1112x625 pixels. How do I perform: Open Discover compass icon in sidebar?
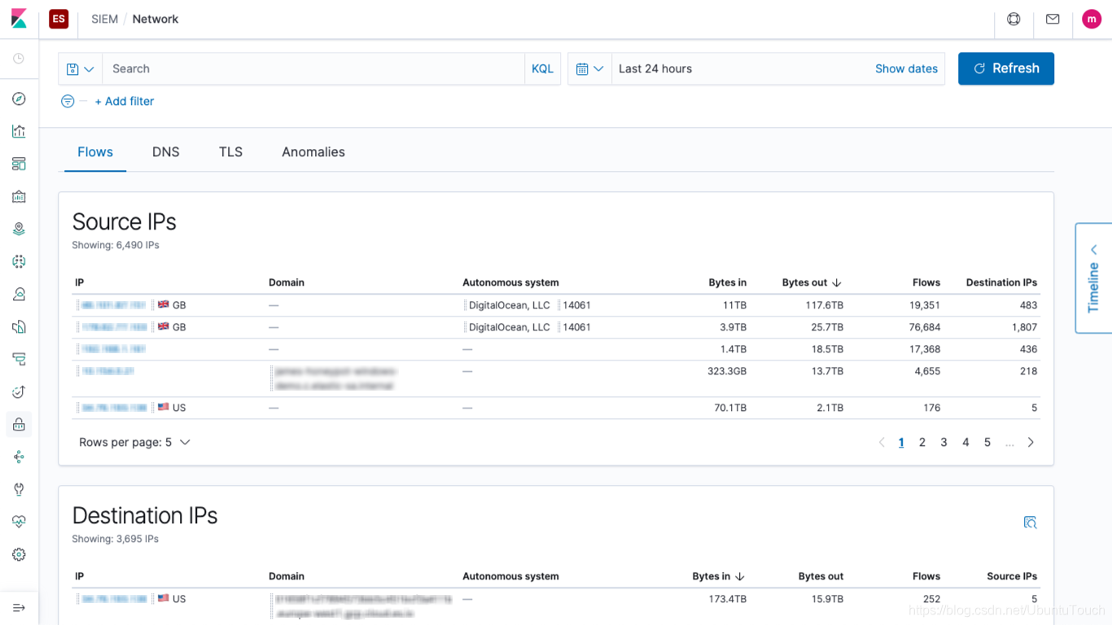coord(19,98)
